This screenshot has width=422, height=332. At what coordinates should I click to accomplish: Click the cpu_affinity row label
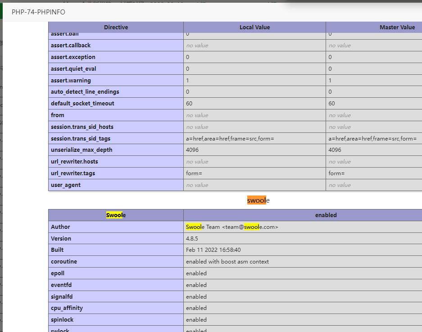point(67,308)
